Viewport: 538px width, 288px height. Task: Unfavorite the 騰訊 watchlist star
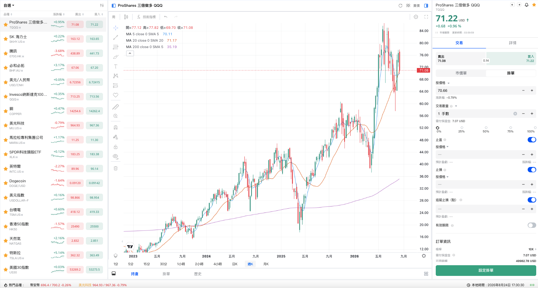tap(5, 53)
